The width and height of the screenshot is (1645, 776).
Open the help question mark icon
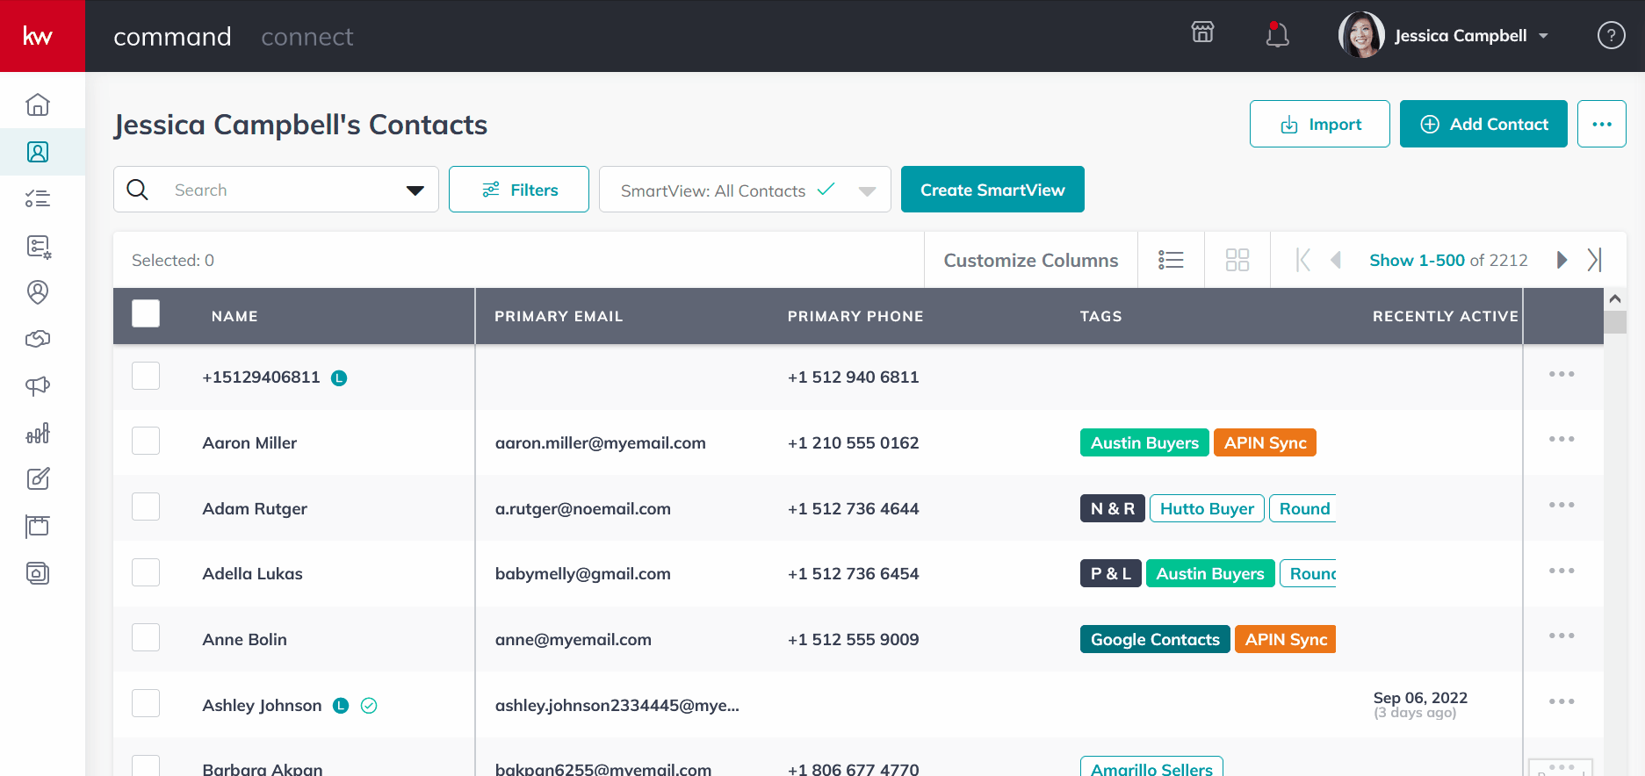point(1611,35)
